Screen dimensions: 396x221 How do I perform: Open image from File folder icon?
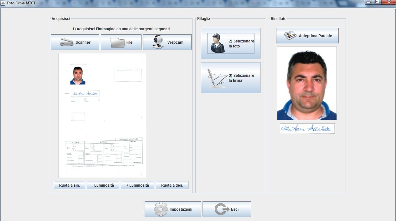point(118,42)
